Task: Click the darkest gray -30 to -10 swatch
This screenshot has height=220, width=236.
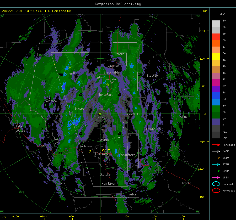Action: [x=216, y=135]
